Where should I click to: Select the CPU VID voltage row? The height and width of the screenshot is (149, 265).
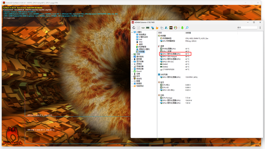point(176,87)
